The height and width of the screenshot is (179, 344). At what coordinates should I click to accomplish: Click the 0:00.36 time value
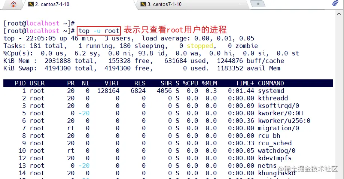point(241,121)
